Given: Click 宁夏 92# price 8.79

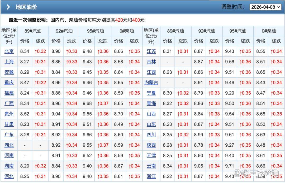Looking at the screenshot, I should click(x=198, y=93).
